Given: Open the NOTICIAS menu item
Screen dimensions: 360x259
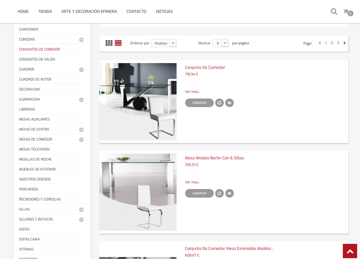Looking at the screenshot, I should click(x=164, y=11).
